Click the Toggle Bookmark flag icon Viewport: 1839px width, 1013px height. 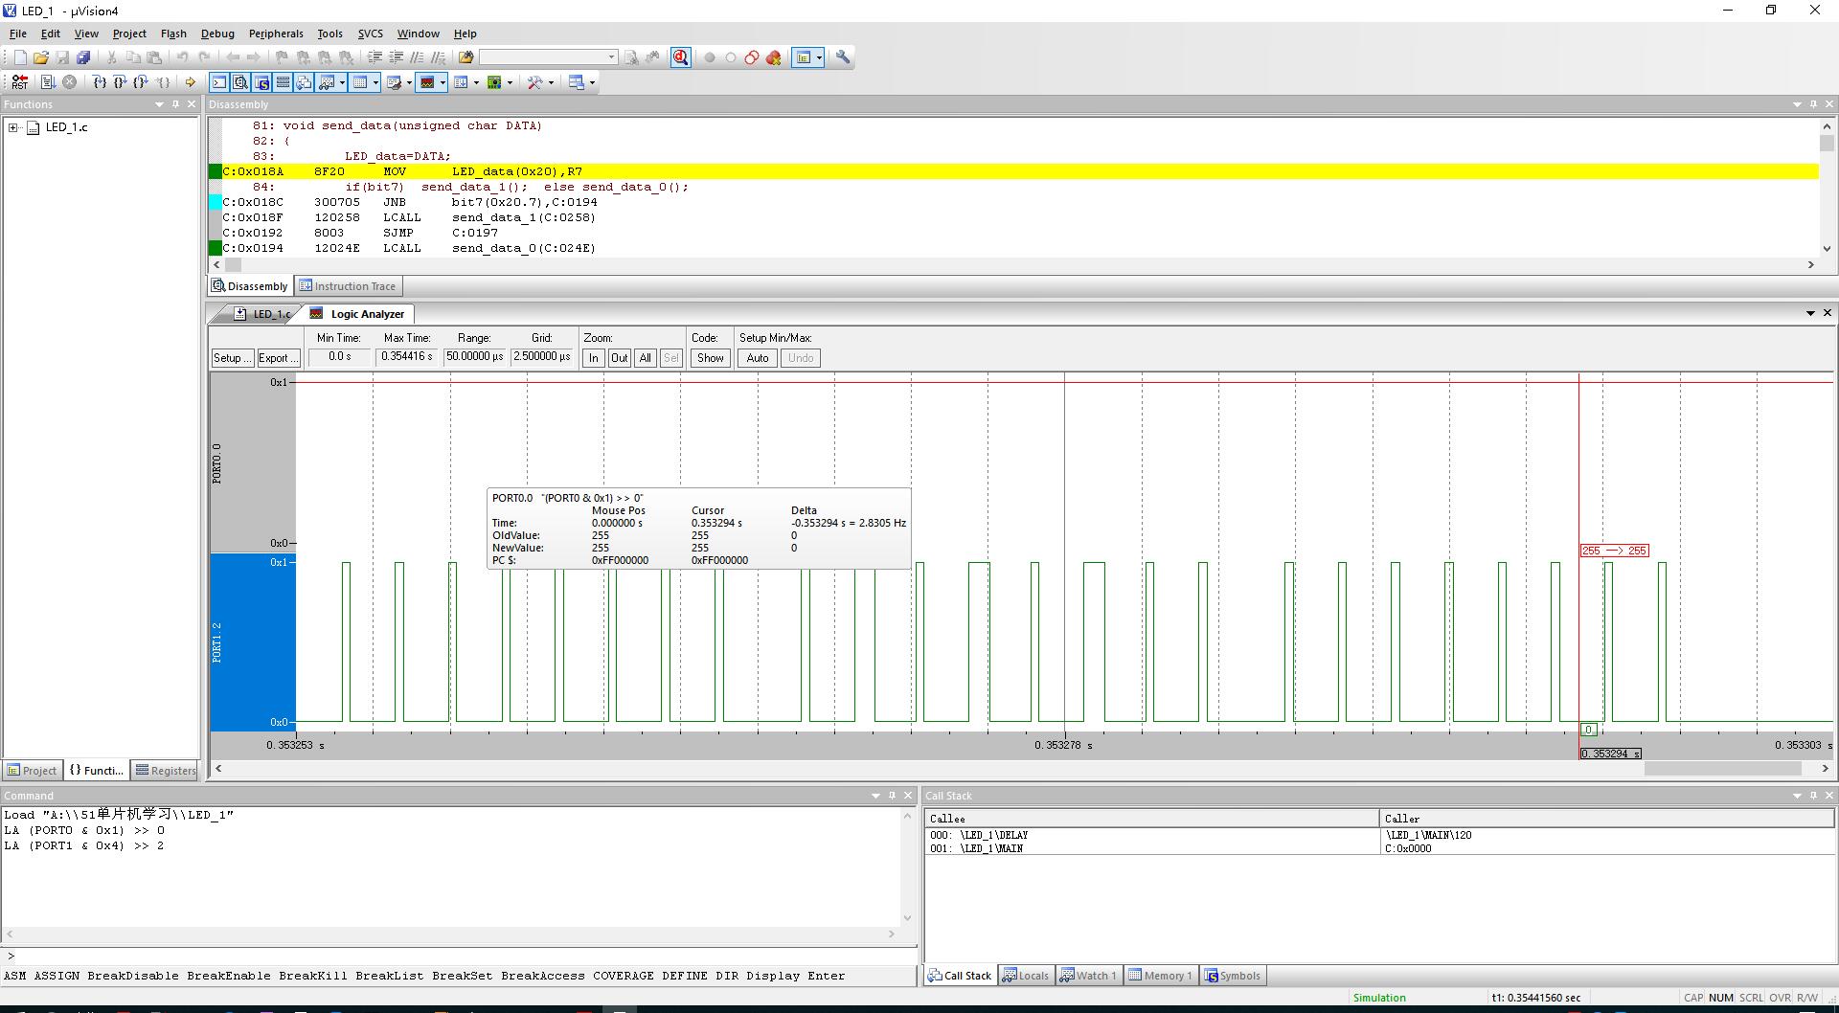[x=282, y=57]
